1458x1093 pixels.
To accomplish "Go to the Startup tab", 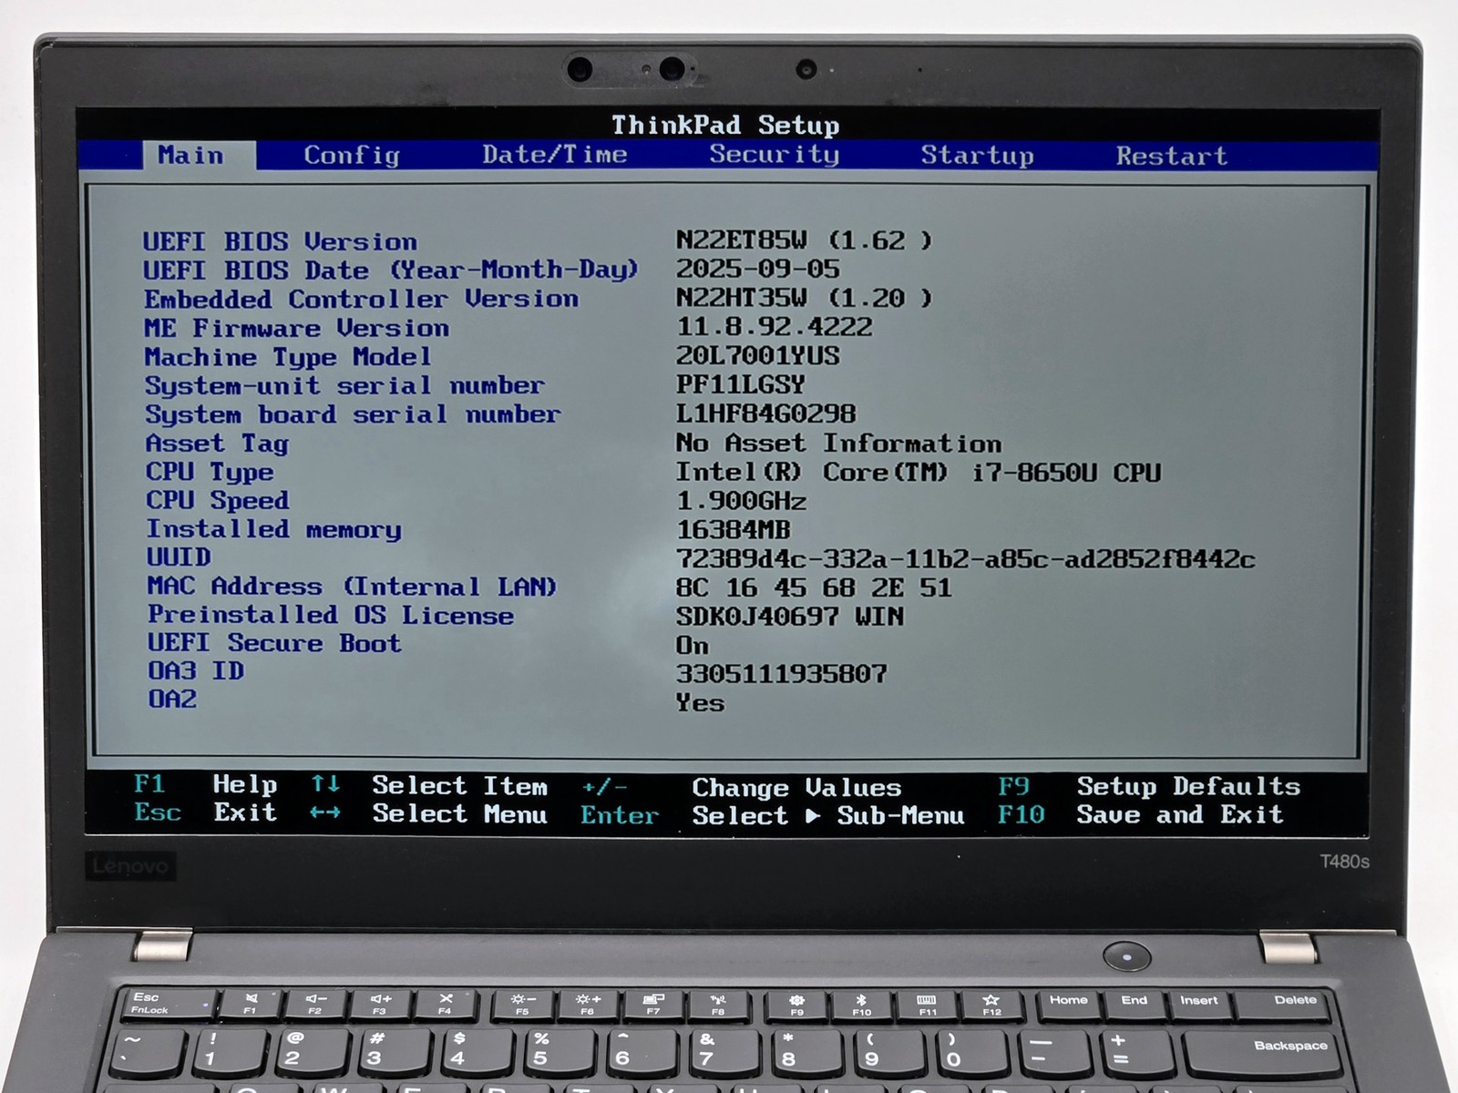I will click(977, 156).
